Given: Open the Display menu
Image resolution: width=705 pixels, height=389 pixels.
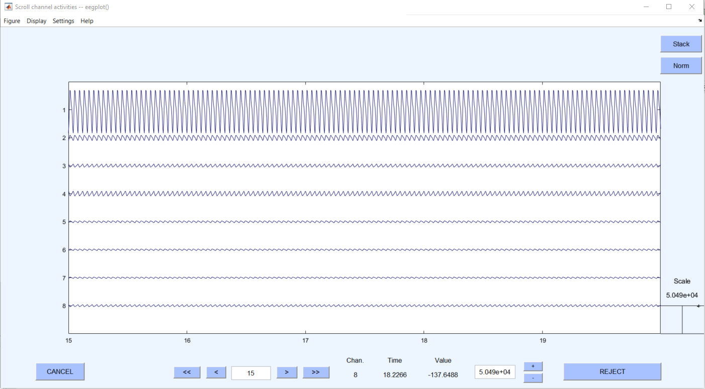Looking at the screenshot, I should tap(37, 21).
